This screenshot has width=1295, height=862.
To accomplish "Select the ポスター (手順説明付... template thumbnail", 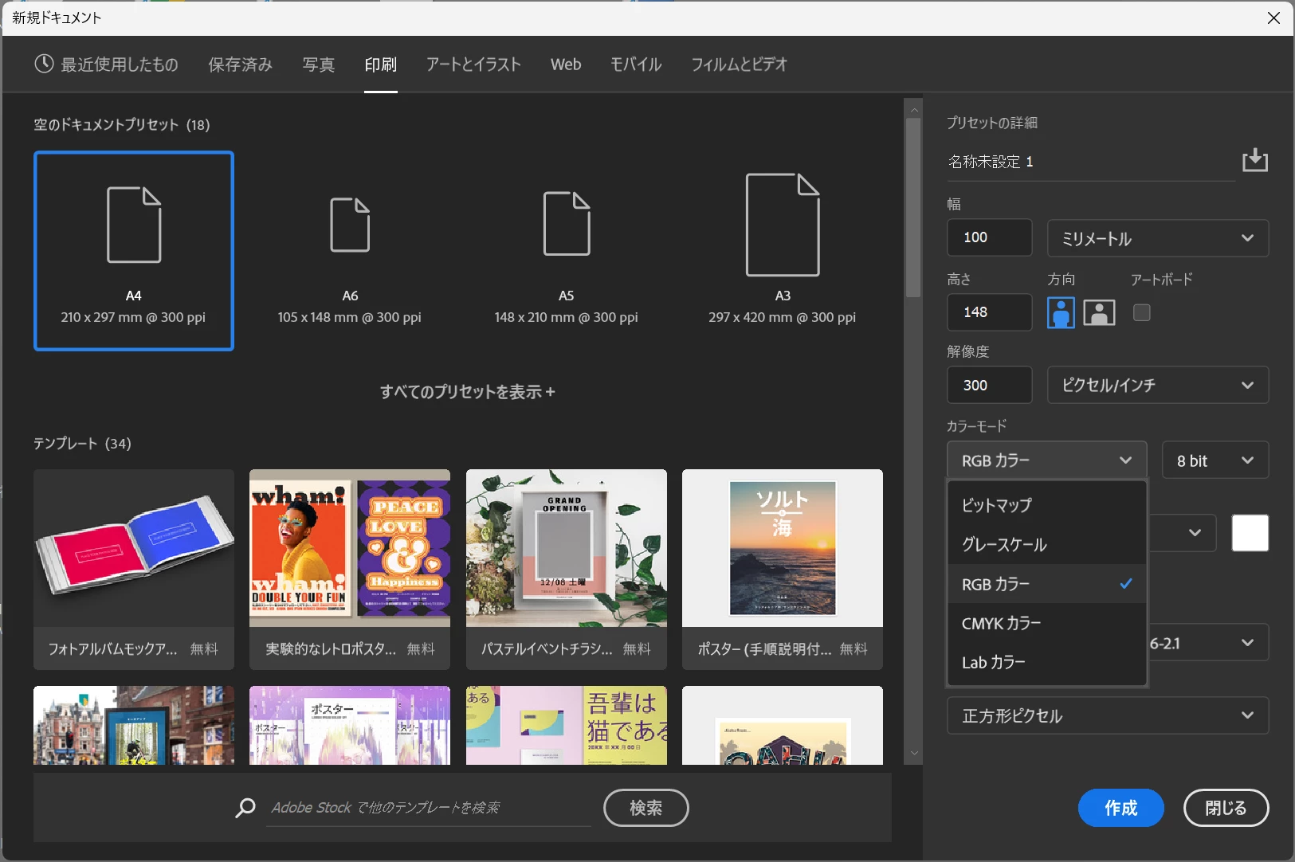I will 783,548.
